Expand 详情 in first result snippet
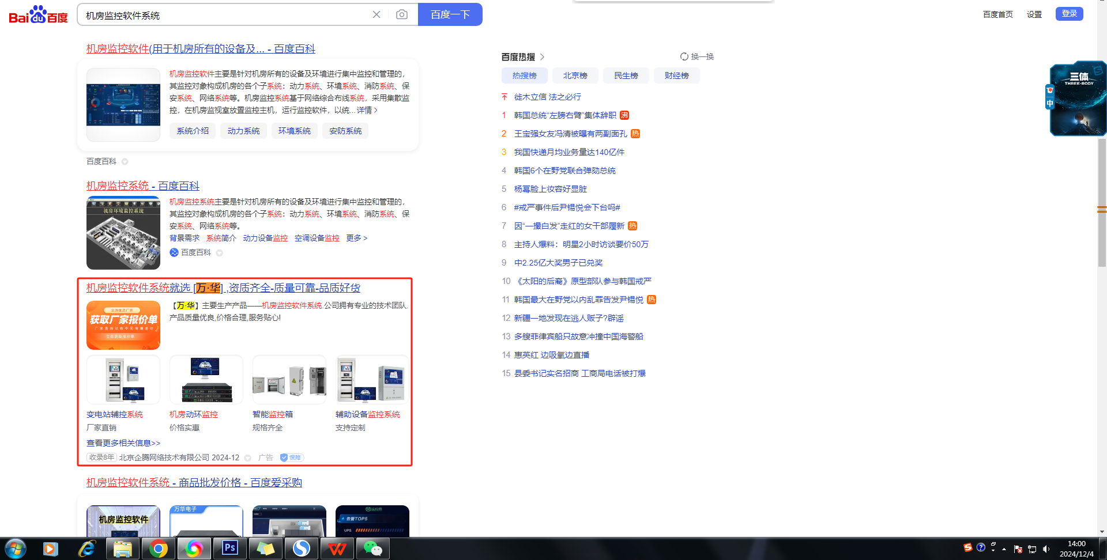The image size is (1107, 560). (367, 110)
